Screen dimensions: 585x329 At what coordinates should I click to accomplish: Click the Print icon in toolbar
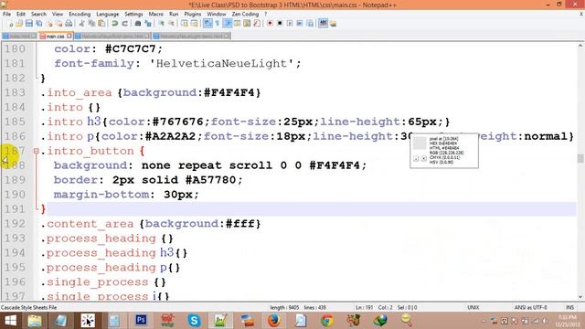(69, 24)
